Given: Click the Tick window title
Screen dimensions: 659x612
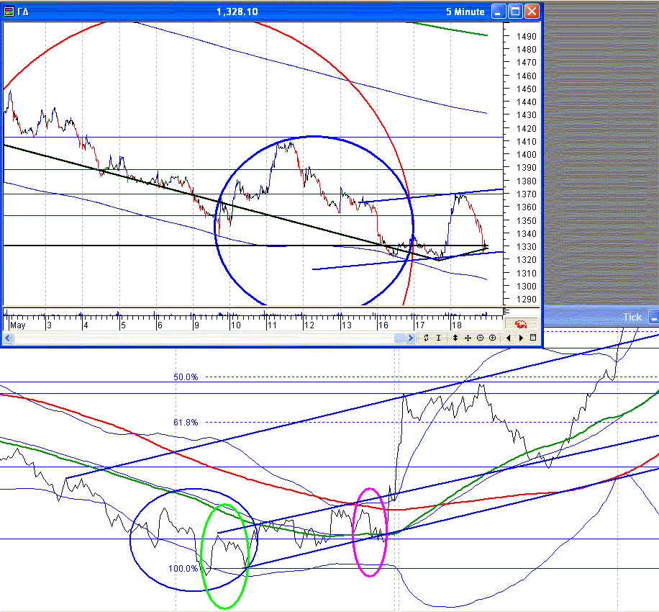Looking at the screenshot, I should pos(632,317).
